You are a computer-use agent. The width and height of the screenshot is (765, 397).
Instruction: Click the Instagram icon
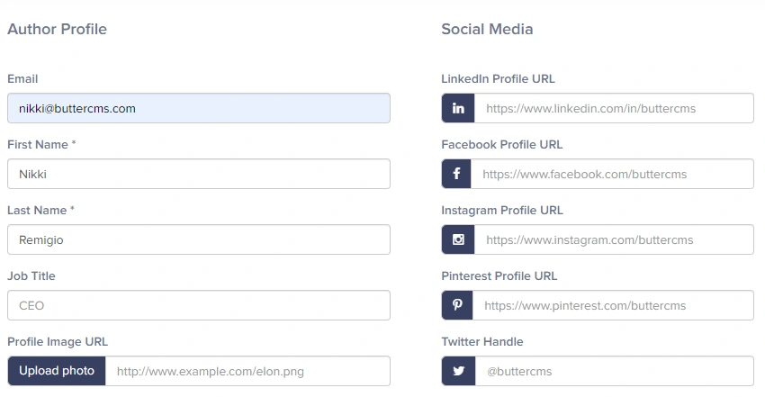458,239
